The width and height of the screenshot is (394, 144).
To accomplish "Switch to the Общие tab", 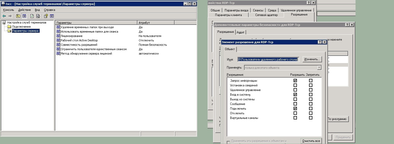I will (x=215, y=10).
